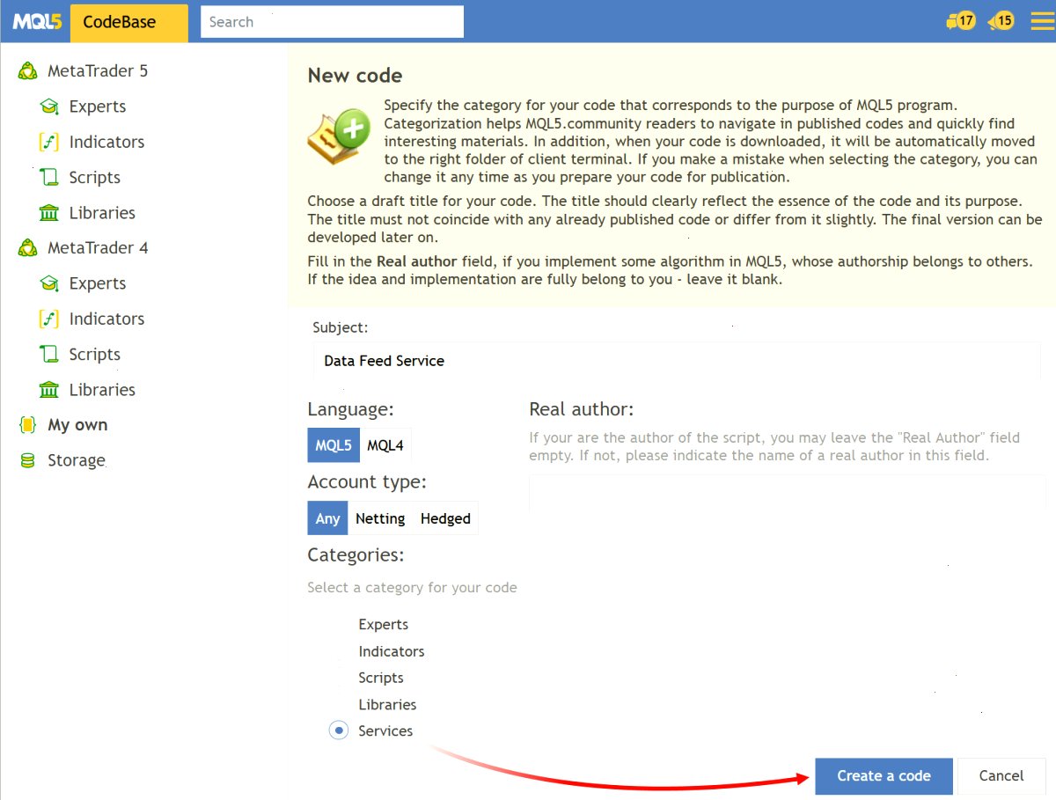Choose the Netting account type
The height and width of the screenshot is (800, 1056).
pyautogui.click(x=380, y=518)
